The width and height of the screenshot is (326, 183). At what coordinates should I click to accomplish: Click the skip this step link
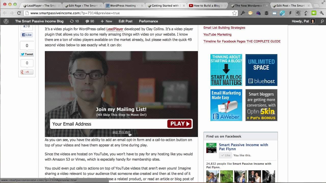pos(121,132)
